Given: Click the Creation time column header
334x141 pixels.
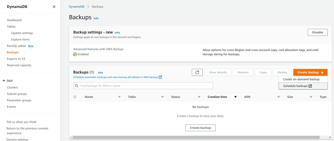Looking at the screenshot, I should [217, 97].
